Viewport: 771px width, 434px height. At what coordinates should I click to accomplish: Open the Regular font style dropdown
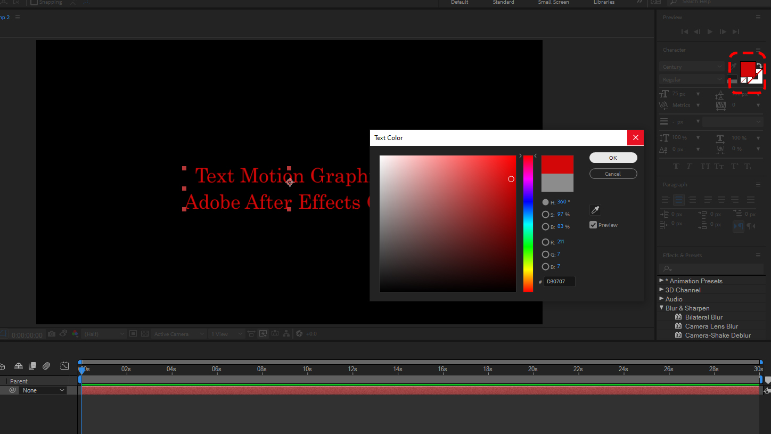click(692, 79)
